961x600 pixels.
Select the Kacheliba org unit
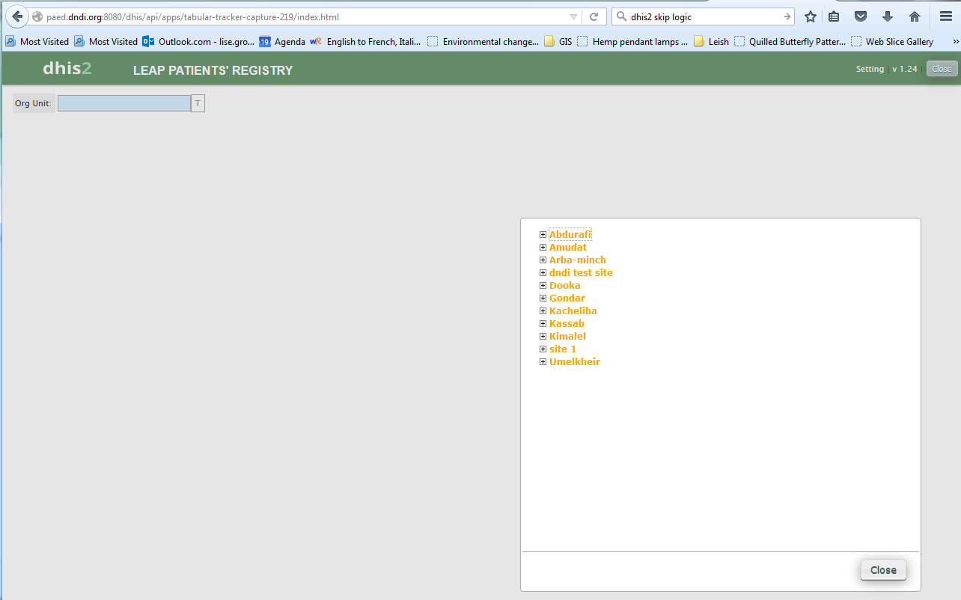point(573,311)
